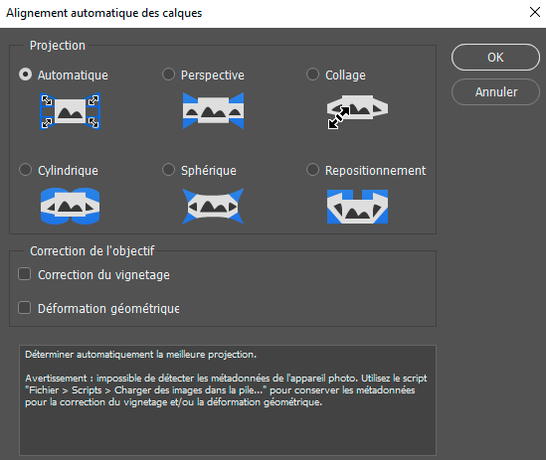Image resolution: width=546 pixels, height=460 pixels.
Task: Close the Alignement automatique des calques dialog
Action: pos(534,13)
